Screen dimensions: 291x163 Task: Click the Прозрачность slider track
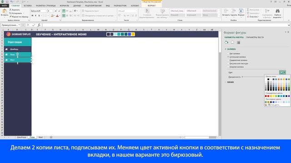[x=253, y=77]
